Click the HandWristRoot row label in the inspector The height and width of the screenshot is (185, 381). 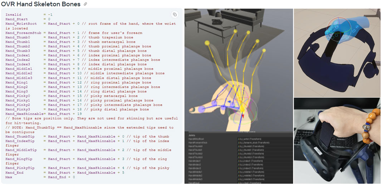(196, 139)
